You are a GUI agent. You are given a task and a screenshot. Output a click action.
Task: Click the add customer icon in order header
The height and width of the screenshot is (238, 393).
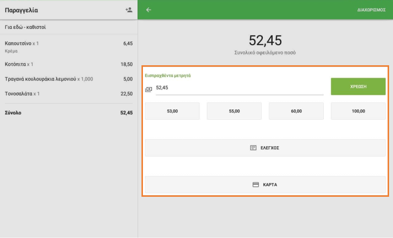click(129, 10)
